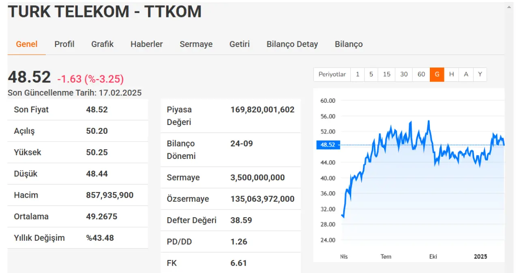Switch chart to Y yearly period
Screen dimensions: 519x273
(x=480, y=74)
